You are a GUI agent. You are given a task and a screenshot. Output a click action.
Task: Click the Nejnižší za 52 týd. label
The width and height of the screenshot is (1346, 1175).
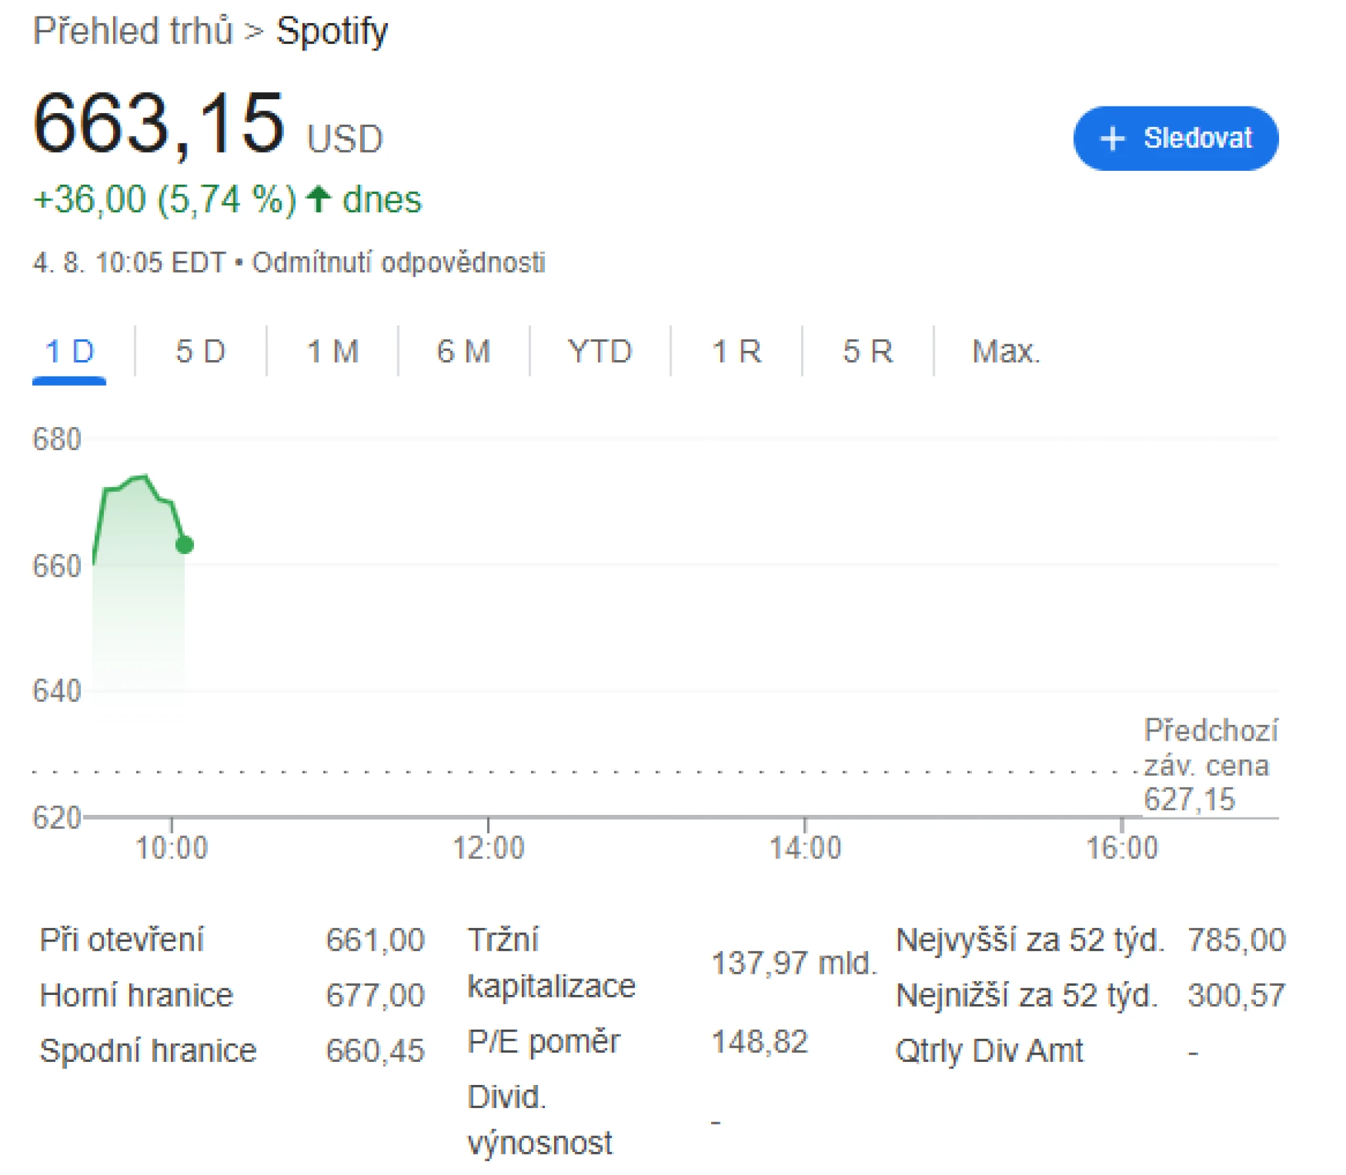click(1027, 995)
